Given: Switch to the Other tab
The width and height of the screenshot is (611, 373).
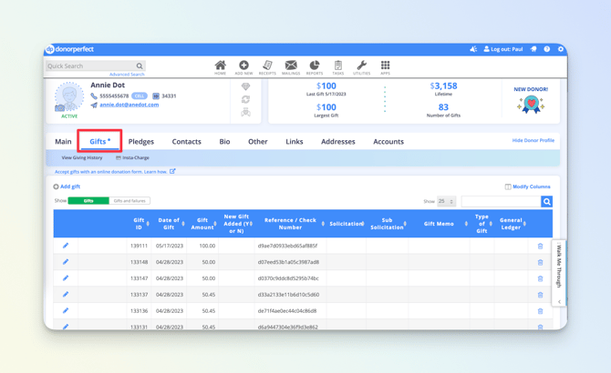Looking at the screenshot, I should click(x=258, y=141).
